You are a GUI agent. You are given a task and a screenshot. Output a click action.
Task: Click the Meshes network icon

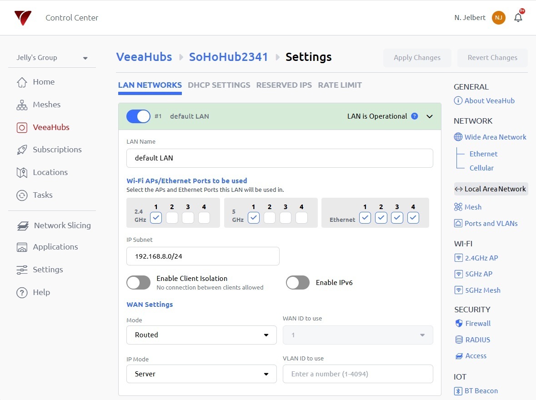click(x=22, y=105)
